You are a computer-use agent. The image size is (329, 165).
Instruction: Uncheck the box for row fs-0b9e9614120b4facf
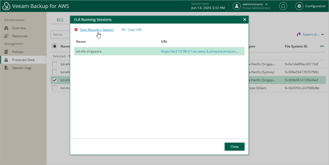coord(55,80)
